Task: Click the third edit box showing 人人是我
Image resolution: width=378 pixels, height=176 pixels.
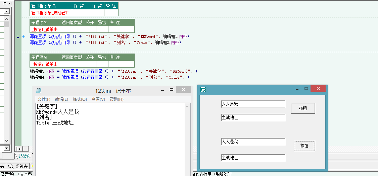Action: [253, 142]
